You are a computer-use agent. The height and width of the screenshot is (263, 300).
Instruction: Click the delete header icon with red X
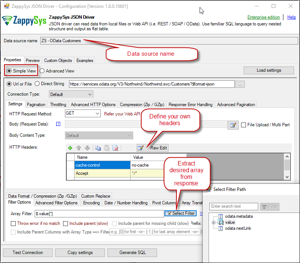116,148
